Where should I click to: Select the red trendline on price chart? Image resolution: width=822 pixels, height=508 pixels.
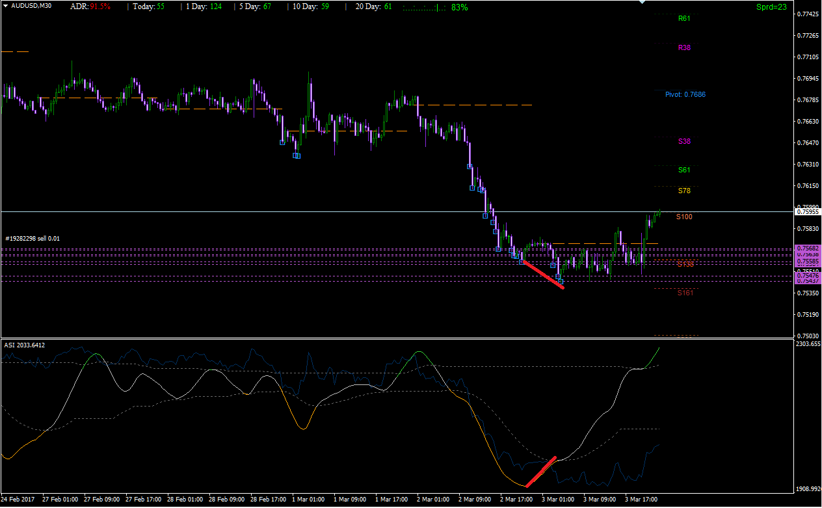543,274
